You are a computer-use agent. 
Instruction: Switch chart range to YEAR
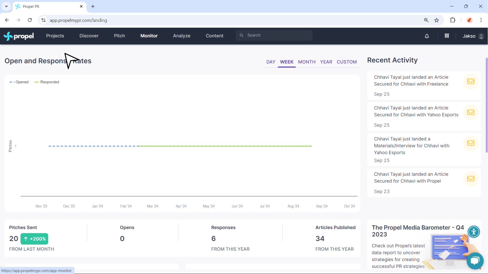tap(326, 62)
